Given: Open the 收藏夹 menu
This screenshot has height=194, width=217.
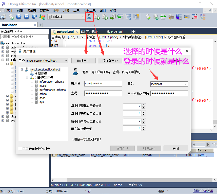Looking at the screenshot, I should click(x=31, y=10).
